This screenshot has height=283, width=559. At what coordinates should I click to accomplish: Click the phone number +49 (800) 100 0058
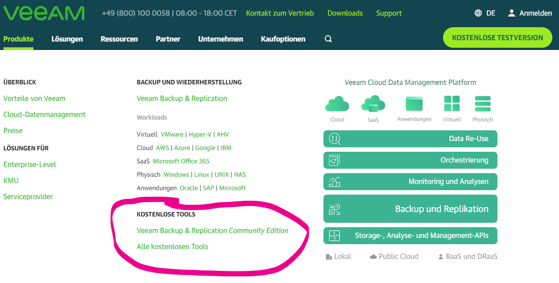tap(136, 13)
